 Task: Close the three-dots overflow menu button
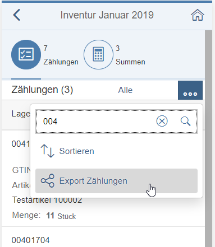190,90
